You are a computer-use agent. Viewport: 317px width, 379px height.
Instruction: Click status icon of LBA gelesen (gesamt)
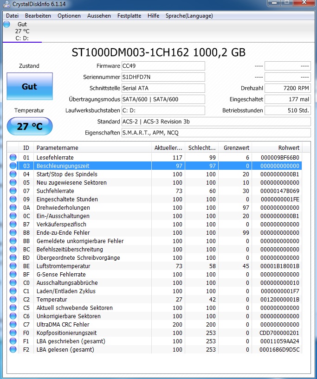13,349
